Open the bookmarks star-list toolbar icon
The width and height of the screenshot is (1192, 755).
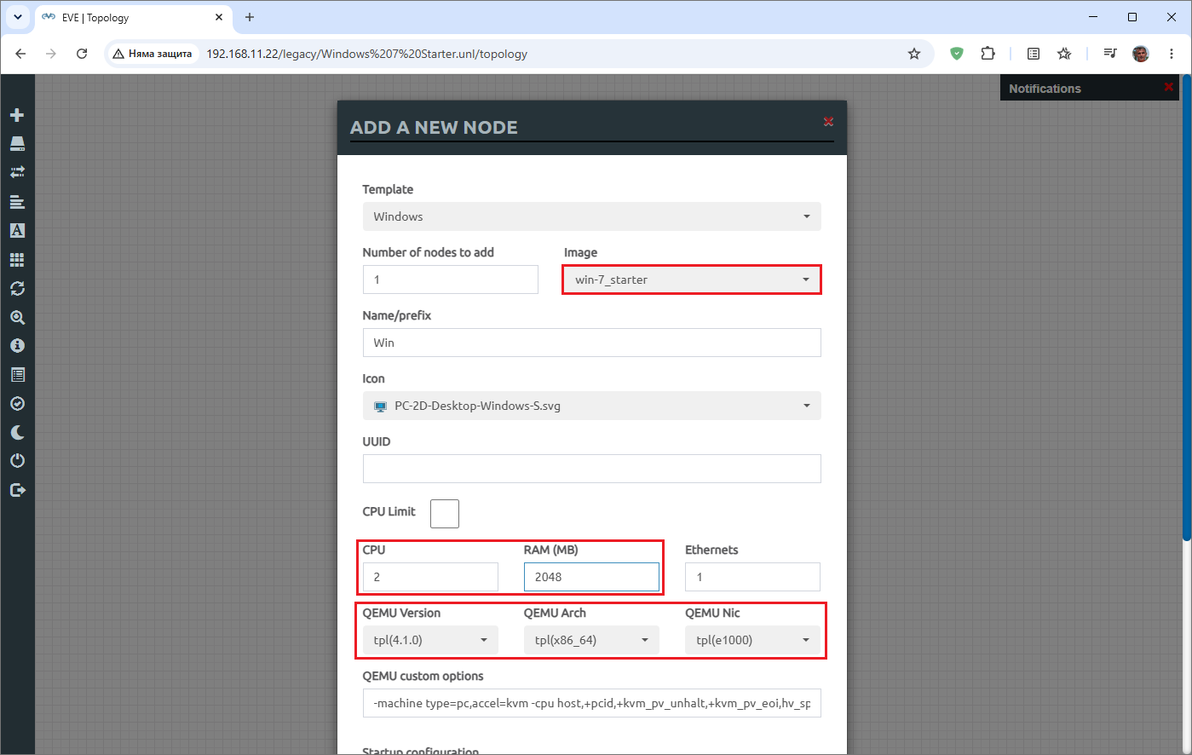[x=1064, y=54]
